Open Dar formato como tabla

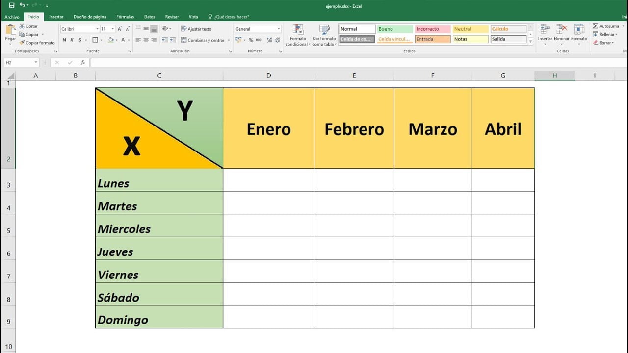point(324,35)
